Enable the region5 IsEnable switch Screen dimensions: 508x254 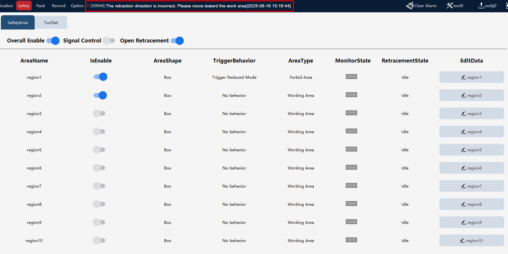(99, 150)
